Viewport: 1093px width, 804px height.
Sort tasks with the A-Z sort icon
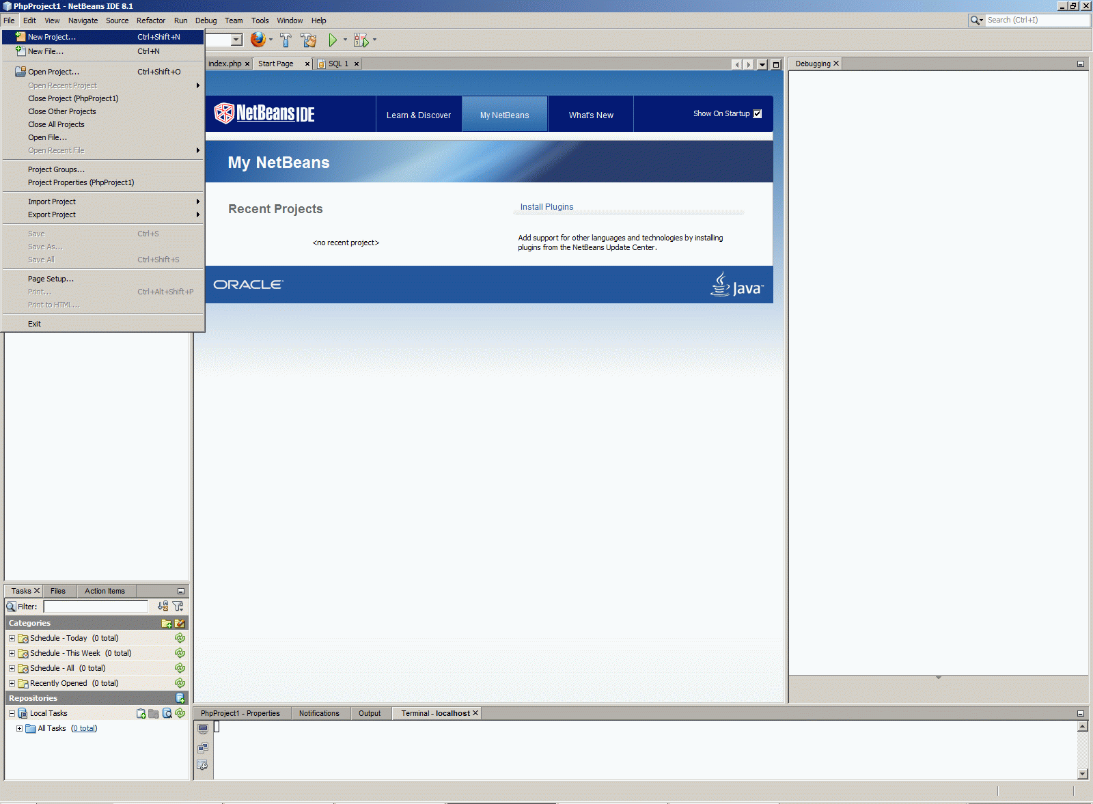tap(163, 606)
